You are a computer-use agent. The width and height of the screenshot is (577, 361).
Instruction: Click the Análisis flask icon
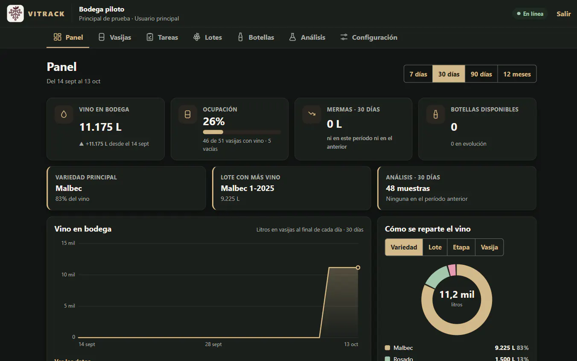point(292,37)
